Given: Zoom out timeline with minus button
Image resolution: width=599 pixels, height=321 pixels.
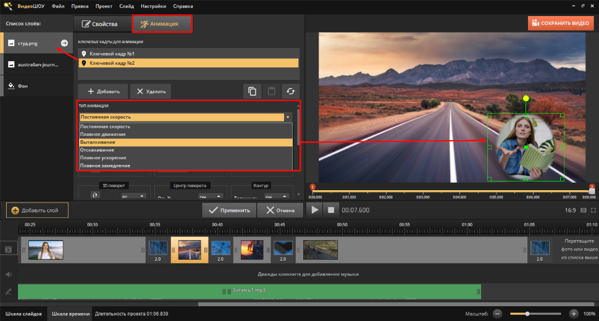Looking at the screenshot, I should [497, 314].
